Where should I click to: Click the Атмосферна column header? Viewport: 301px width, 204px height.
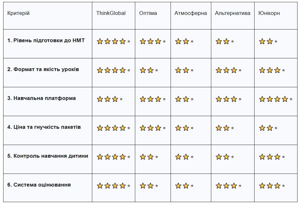[x=191, y=13]
